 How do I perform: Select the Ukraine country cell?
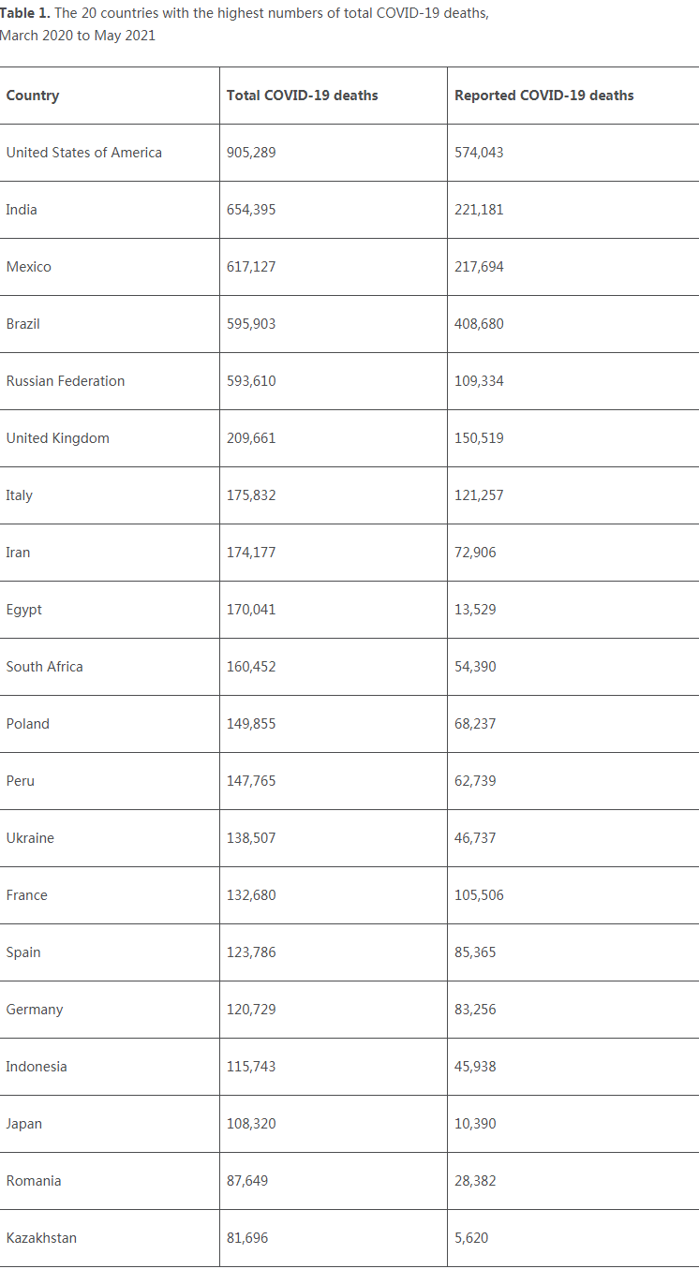(x=30, y=838)
